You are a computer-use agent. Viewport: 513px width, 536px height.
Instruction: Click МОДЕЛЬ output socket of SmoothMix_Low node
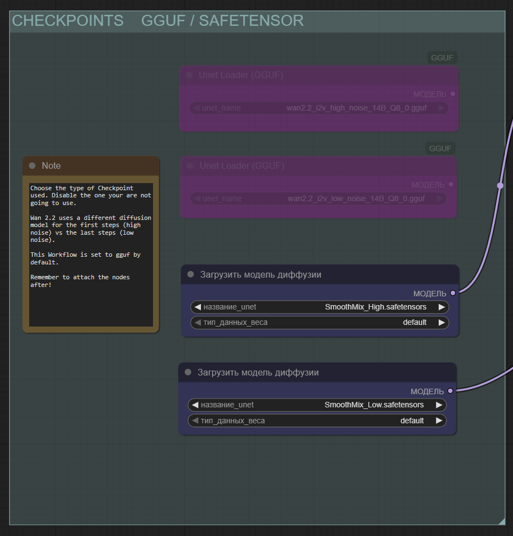[450, 391]
